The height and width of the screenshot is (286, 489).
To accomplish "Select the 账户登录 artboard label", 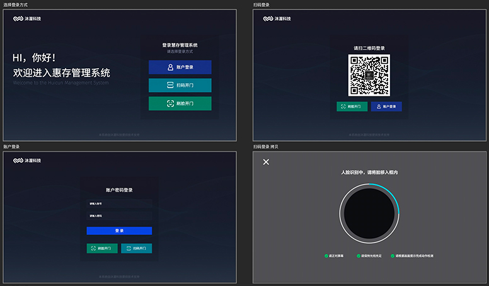I will pyautogui.click(x=11, y=147).
